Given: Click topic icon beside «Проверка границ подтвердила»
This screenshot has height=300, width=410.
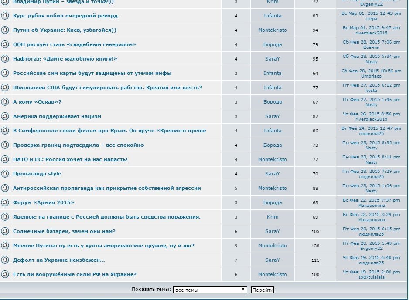Looking at the screenshot, I should point(5,145).
